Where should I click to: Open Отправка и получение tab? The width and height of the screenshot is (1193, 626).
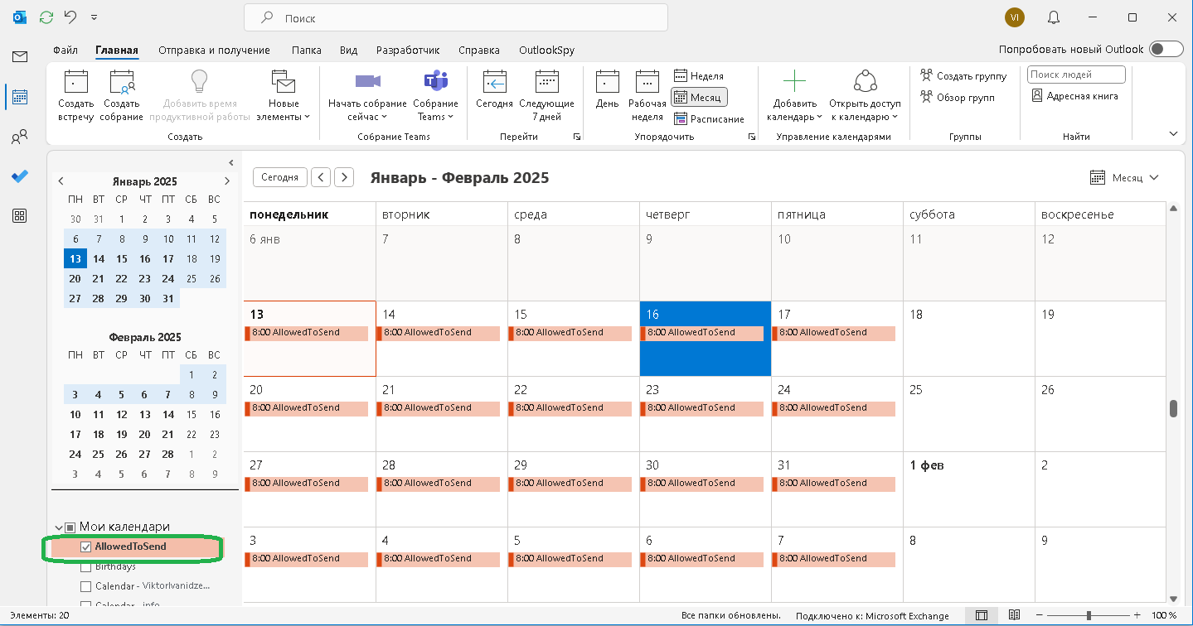coord(215,50)
